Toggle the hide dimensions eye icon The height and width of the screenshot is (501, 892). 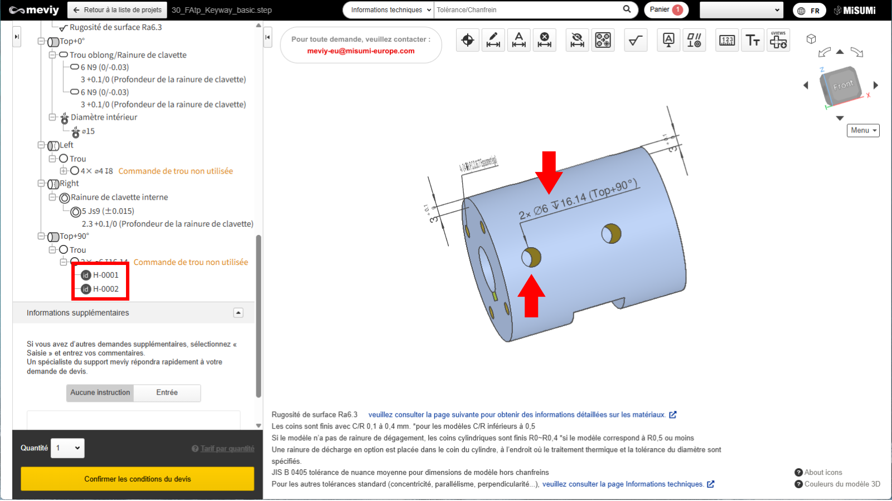pyautogui.click(x=578, y=40)
